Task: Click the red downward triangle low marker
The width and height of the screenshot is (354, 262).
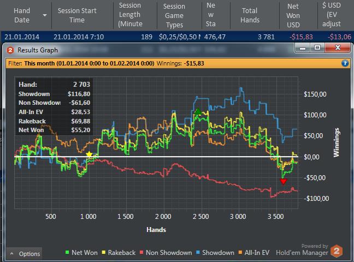Action: tap(284, 181)
